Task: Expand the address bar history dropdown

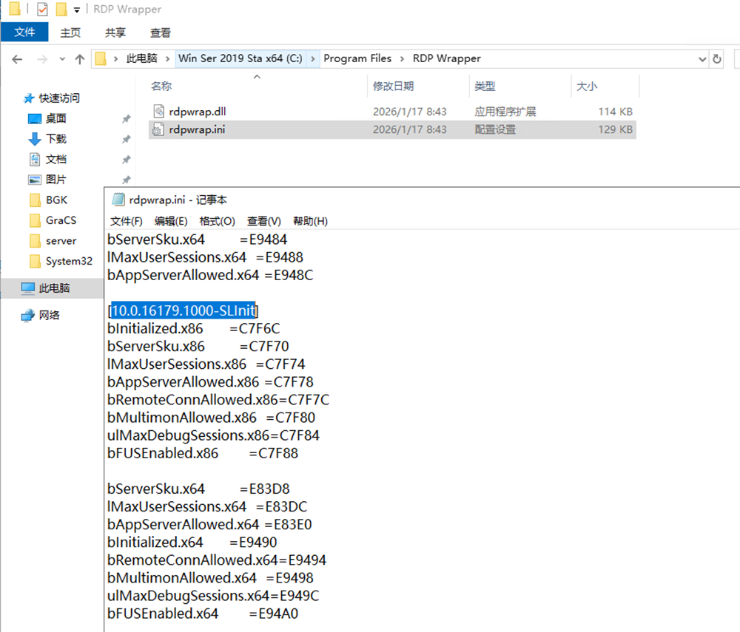Action: click(702, 59)
